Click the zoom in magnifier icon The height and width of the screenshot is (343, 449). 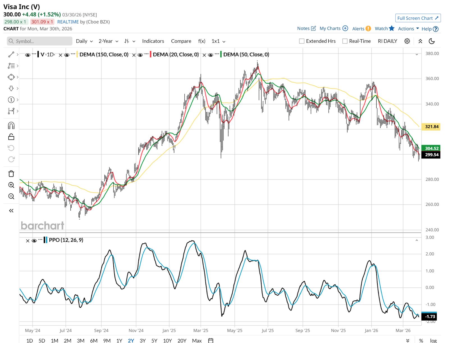(x=11, y=185)
